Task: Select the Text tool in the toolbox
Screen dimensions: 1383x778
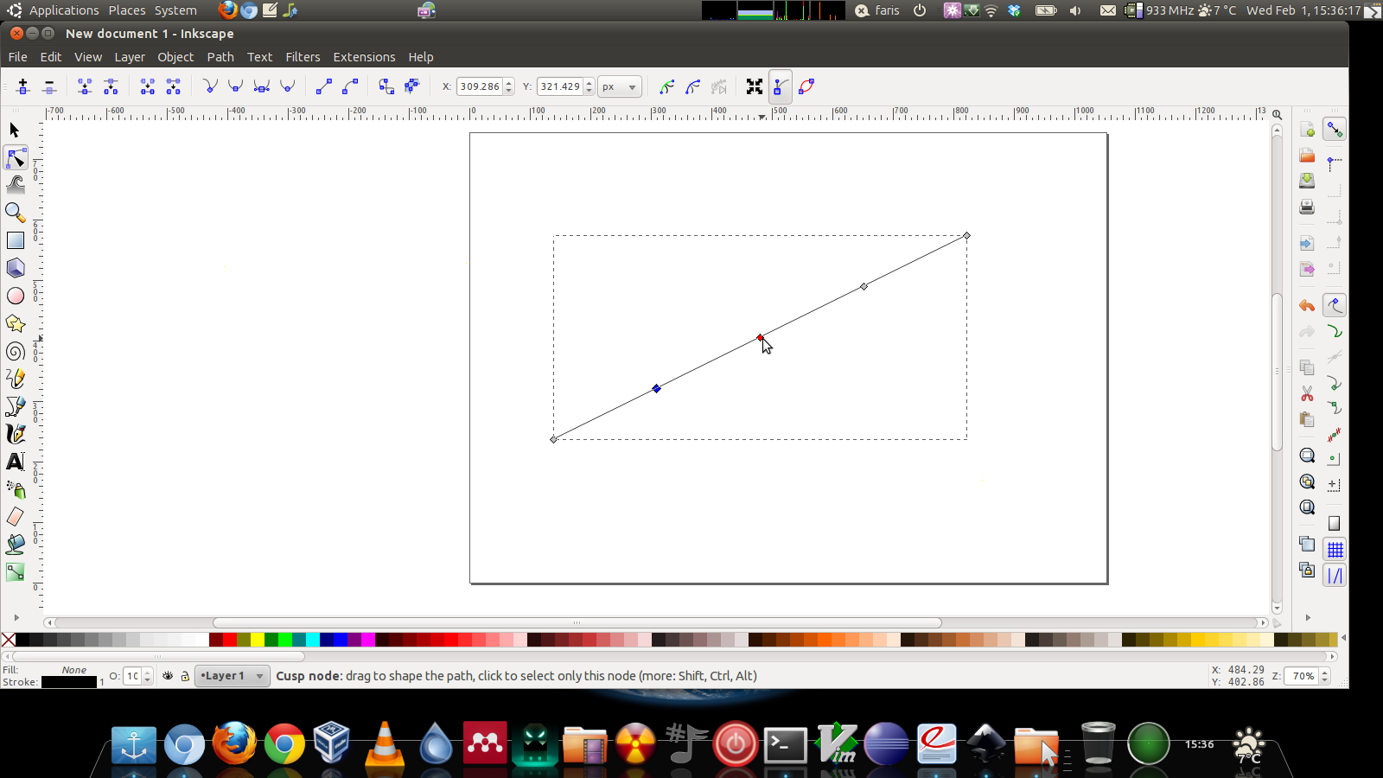Action: (16, 462)
